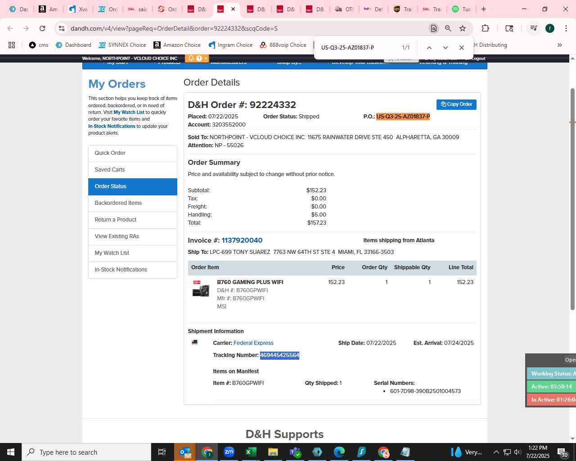The height and width of the screenshot is (461, 576).
Task: Click the highlighted P.O. number US-Q3-25-AZ01837-P
Action: pyautogui.click(x=403, y=117)
